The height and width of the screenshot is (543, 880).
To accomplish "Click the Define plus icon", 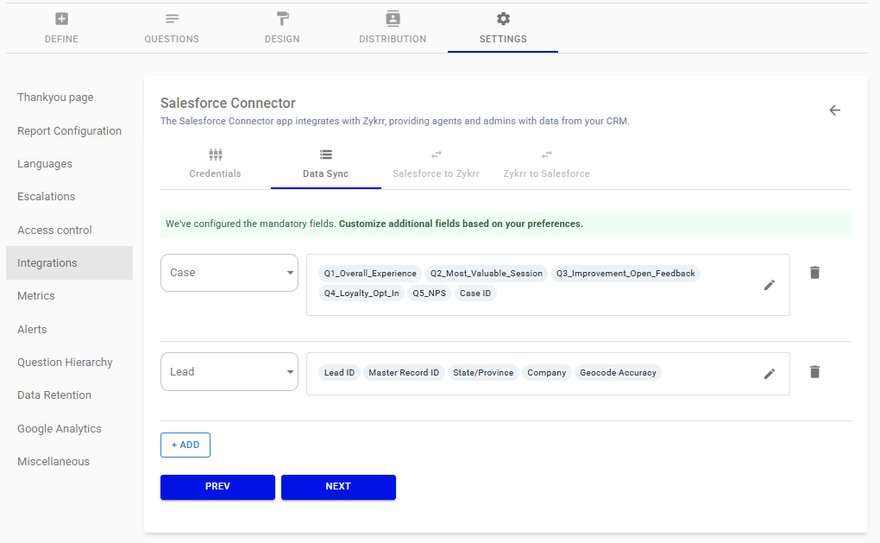I will [x=62, y=19].
